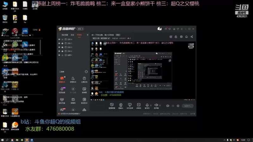Open the pill dropdown next to the app logo

click(80, 29)
